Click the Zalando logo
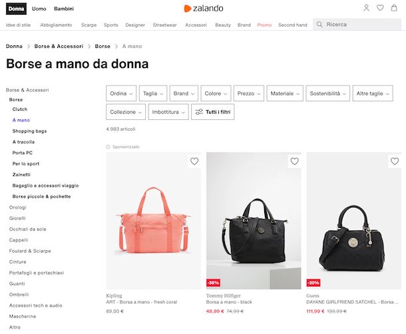 pos(204,8)
